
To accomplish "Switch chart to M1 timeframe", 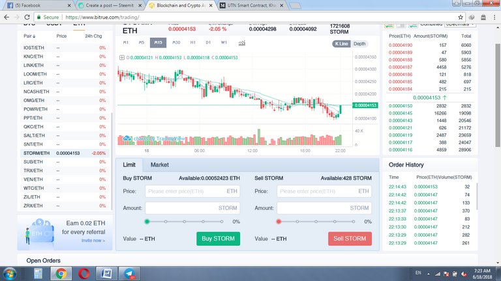I will [126, 42].
